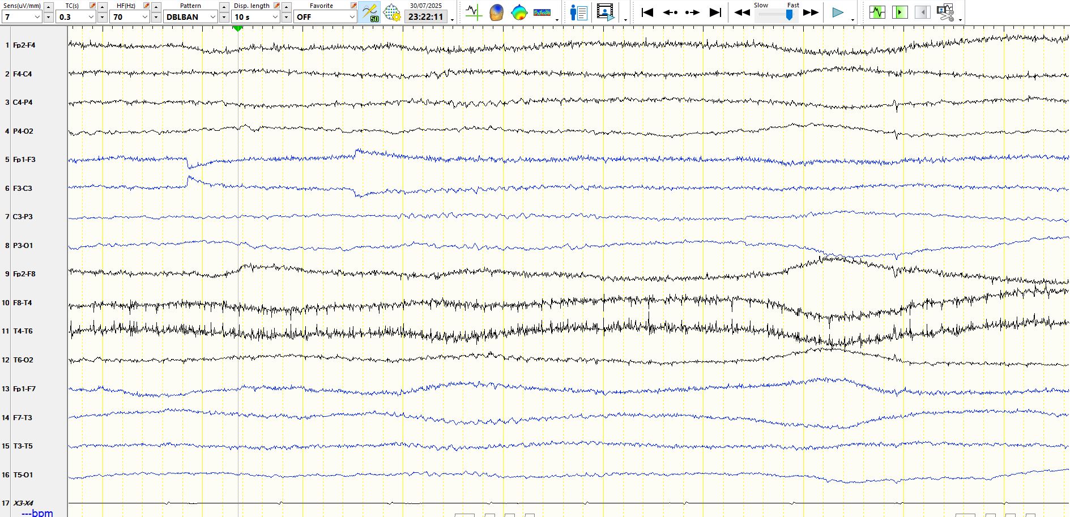The image size is (1070, 517).
Task: Select the Fp2-F4 channel label
Action: (24, 45)
